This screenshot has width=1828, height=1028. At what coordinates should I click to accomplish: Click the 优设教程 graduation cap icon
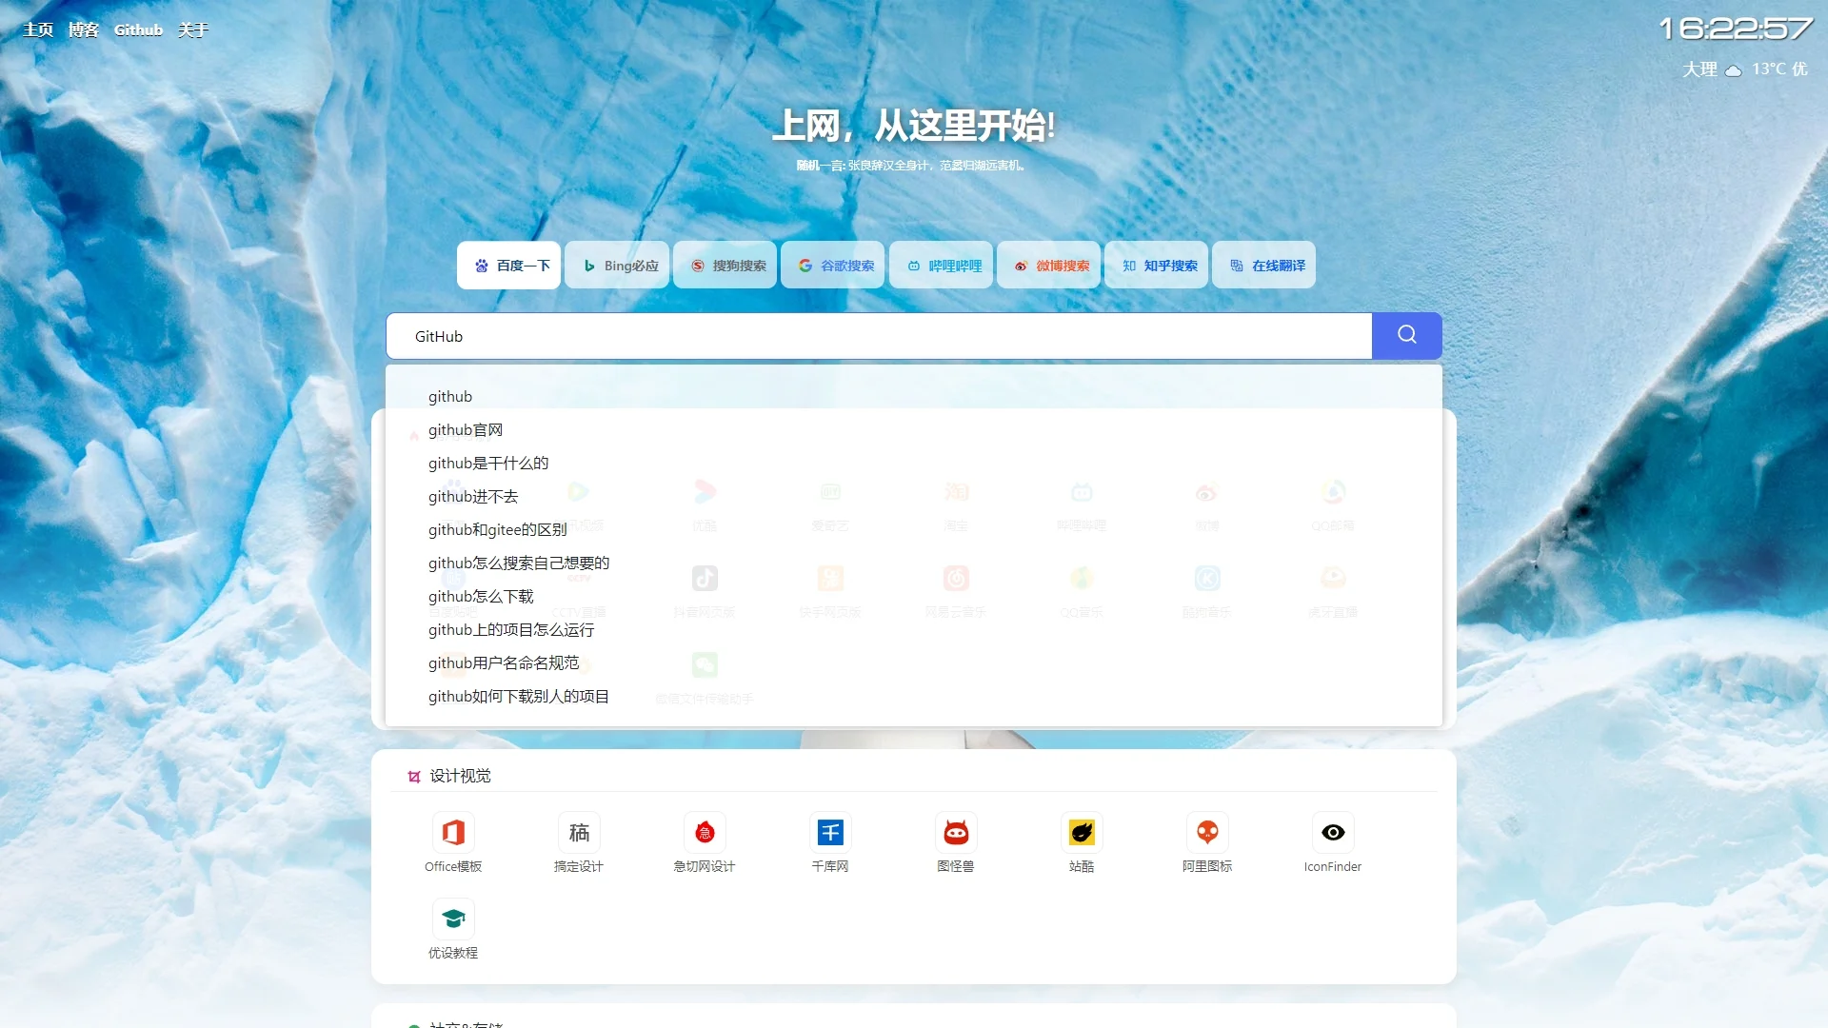click(453, 917)
